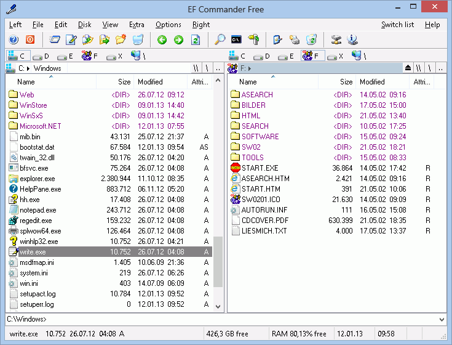Image resolution: width=452 pixels, height=345 pixels.
Task: Select explorer.exe in the left panel
Action: click(109, 179)
